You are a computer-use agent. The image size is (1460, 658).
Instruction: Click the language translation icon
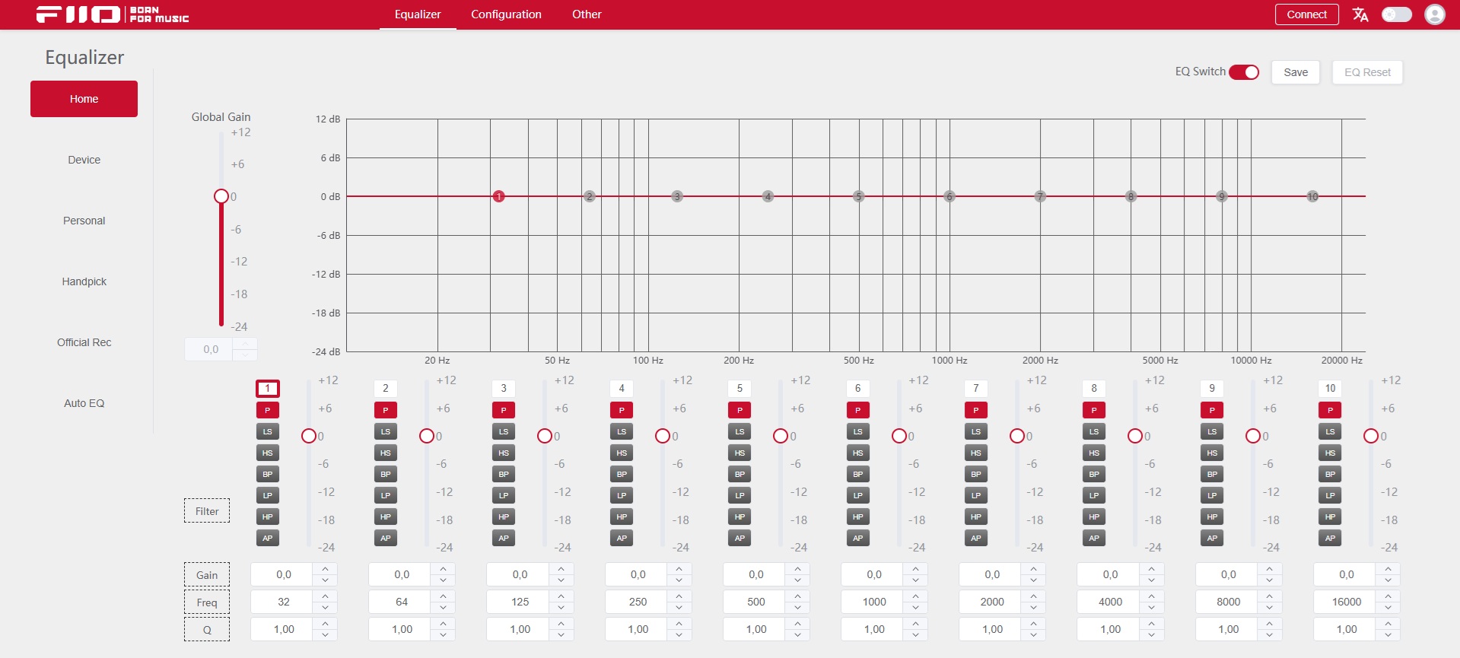point(1360,14)
